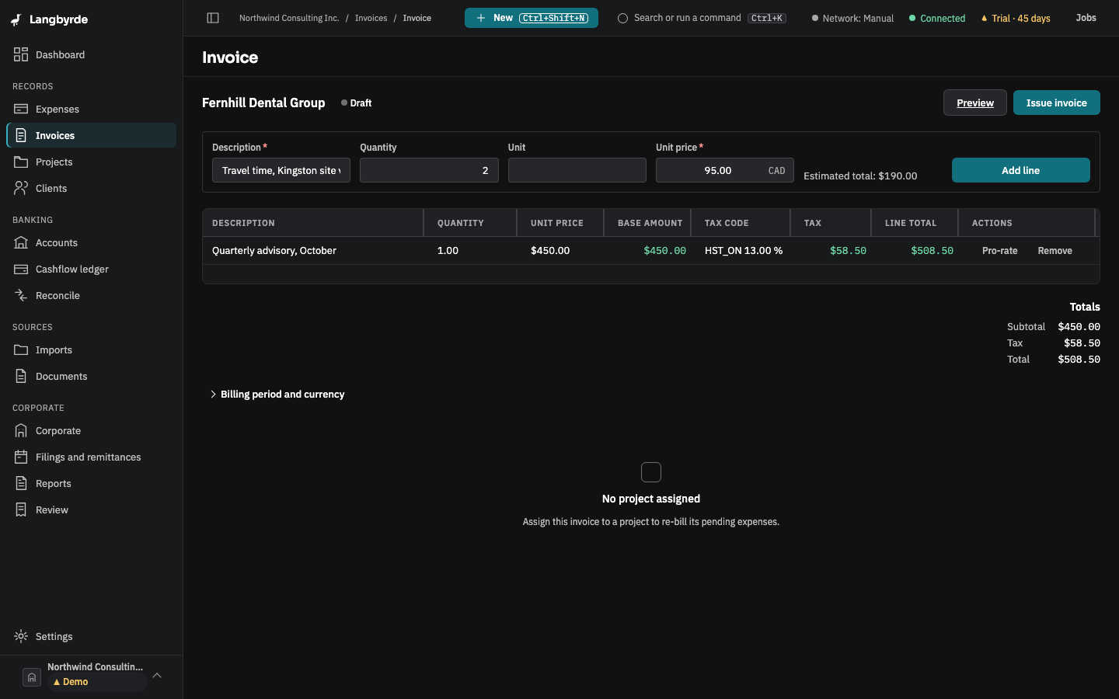This screenshot has width=1119, height=699.
Task: Click Northwind Consulting Inc. breadcrumb
Action: (x=289, y=18)
